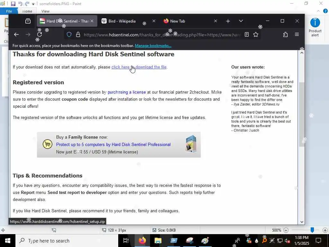
Task: Switch to Paint's Home ribbon tab
Action: point(27,11)
